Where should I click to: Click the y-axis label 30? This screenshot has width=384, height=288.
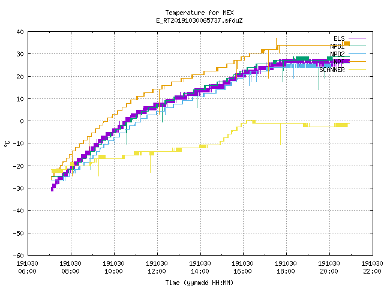20,54
